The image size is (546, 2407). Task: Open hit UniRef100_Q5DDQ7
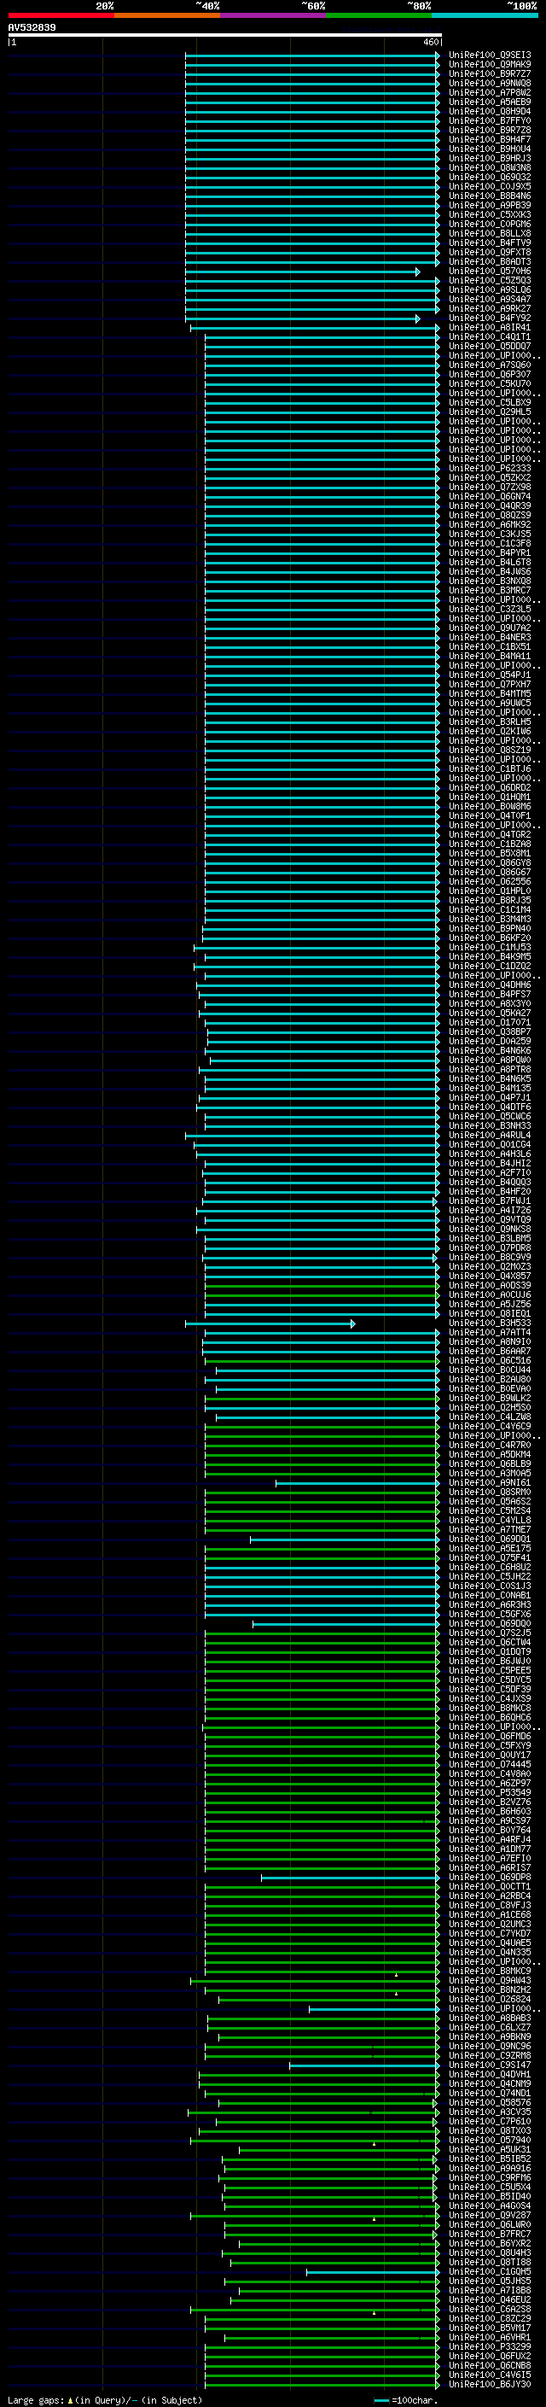coord(490,347)
